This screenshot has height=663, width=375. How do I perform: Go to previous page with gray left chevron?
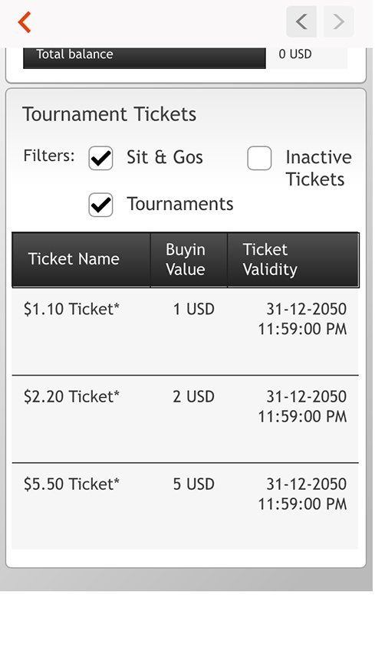(301, 21)
